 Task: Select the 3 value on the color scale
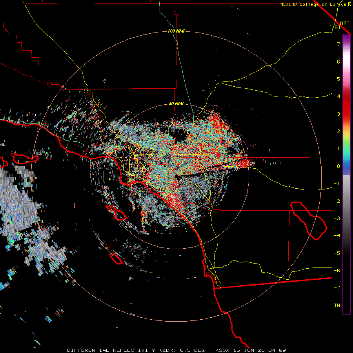tap(338, 114)
